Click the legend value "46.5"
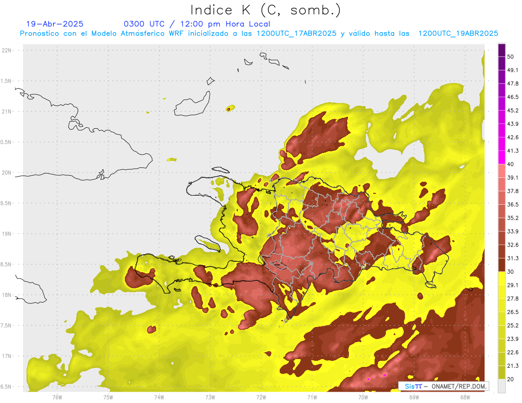 (x=513, y=97)
